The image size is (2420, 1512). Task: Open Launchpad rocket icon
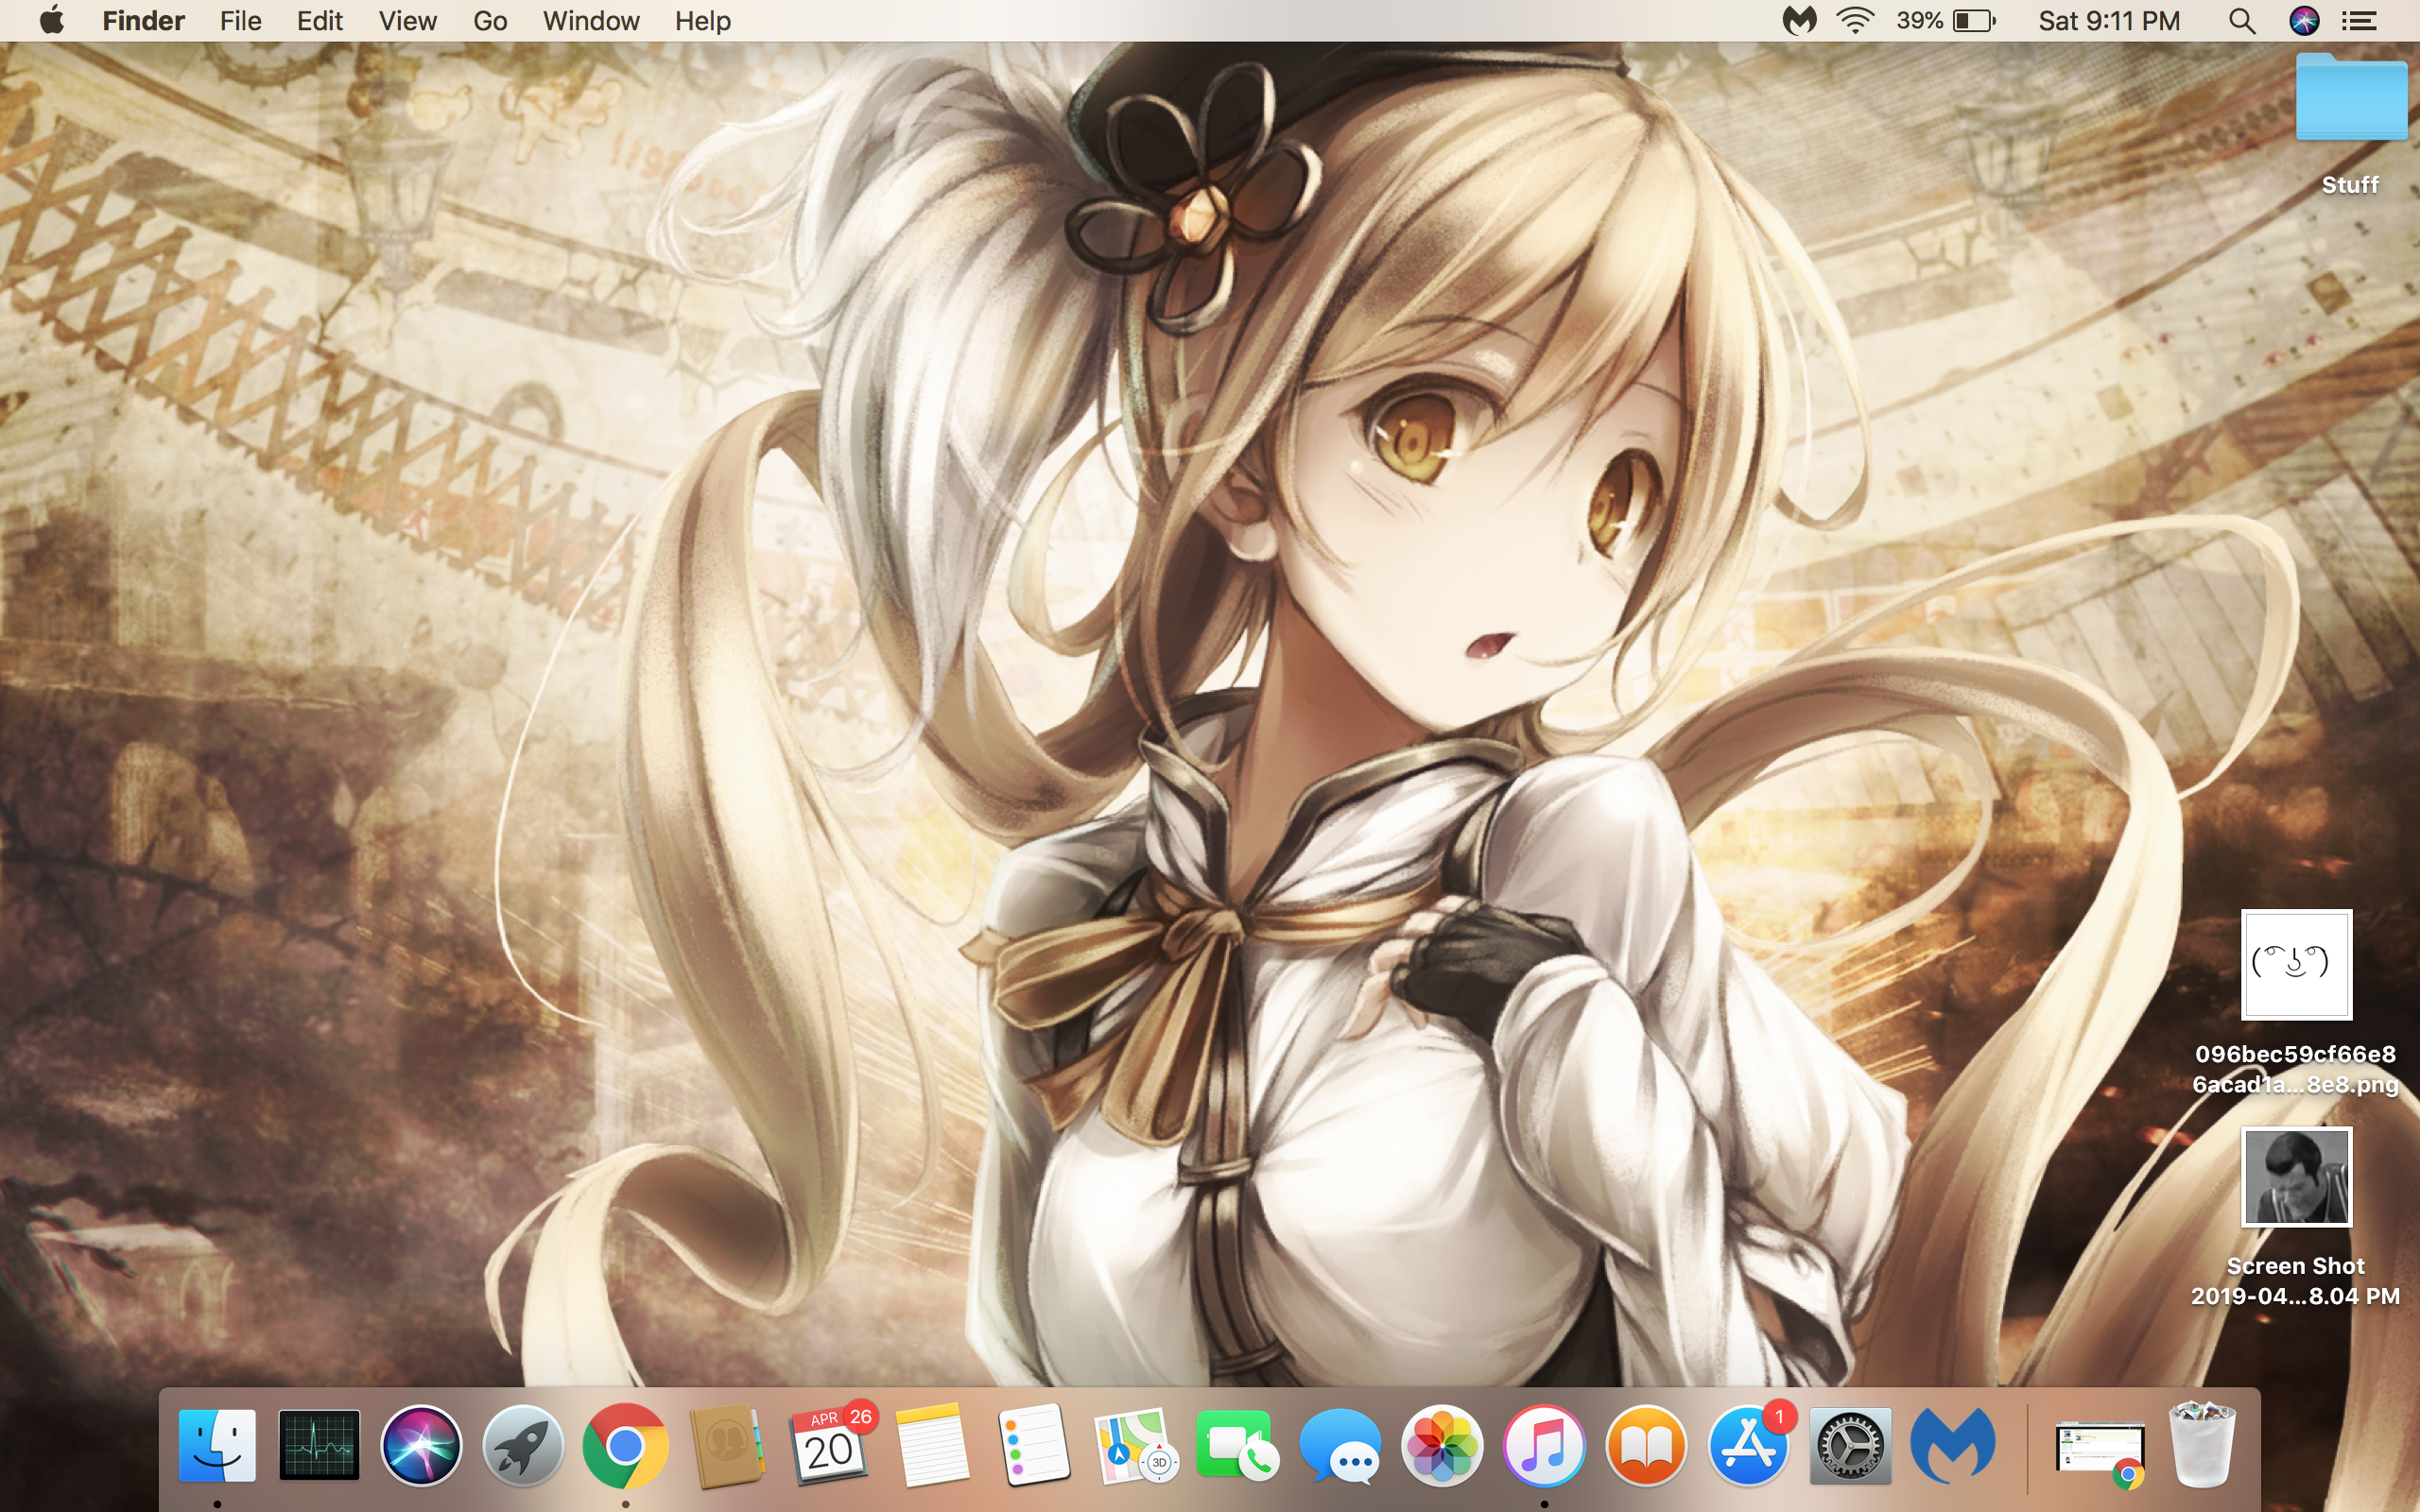pyautogui.click(x=523, y=1446)
